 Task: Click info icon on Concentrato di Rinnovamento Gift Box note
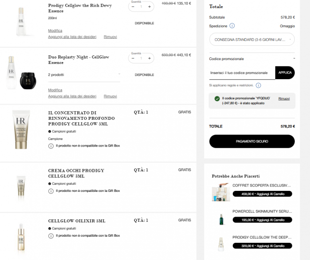pos(51,146)
